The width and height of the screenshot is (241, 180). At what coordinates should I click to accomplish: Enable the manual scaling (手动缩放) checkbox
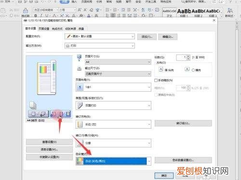pyautogui.click(x=156, y=80)
